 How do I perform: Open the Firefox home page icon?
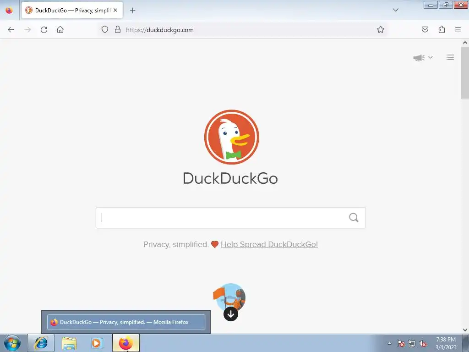(x=60, y=30)
